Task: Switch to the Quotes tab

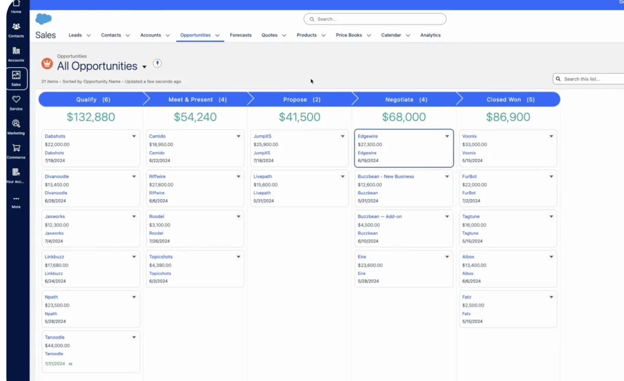Action: pos(269,35)
